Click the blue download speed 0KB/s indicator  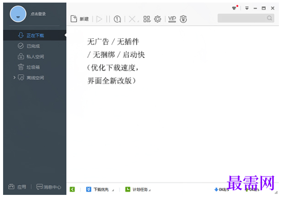coord(221,190)
